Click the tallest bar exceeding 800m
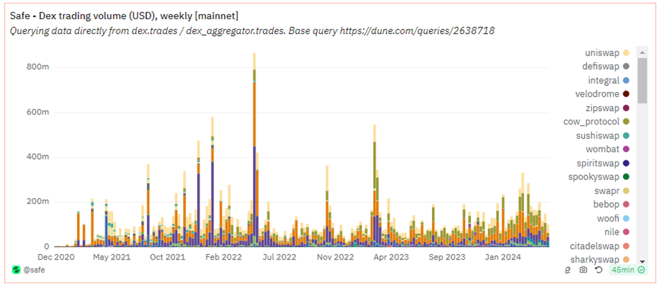659x286 pixels. tap(254, 149)
